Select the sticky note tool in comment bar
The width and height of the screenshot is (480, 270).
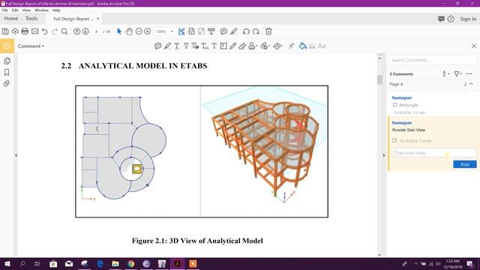158,46
